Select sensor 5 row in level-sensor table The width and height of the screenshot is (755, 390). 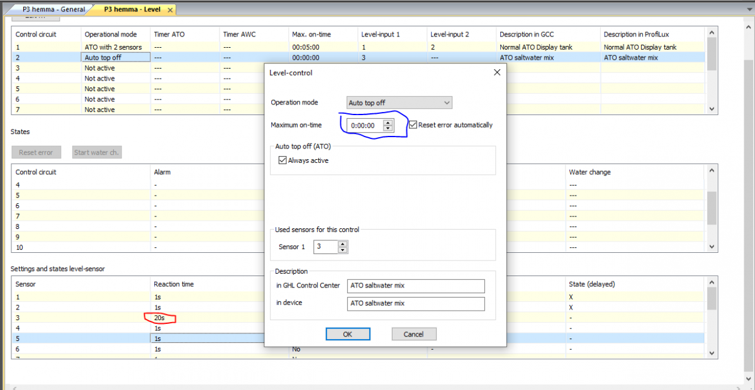point(359,338)
